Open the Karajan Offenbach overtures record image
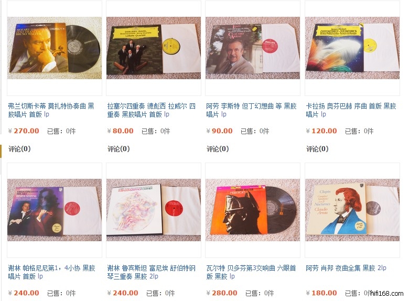Screen dimensions: 409x301 (x=352, y=48)
